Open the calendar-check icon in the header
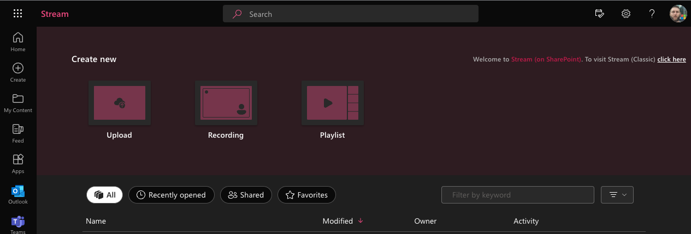This screenshot has width=691, height=234. (x=599, y=14)
